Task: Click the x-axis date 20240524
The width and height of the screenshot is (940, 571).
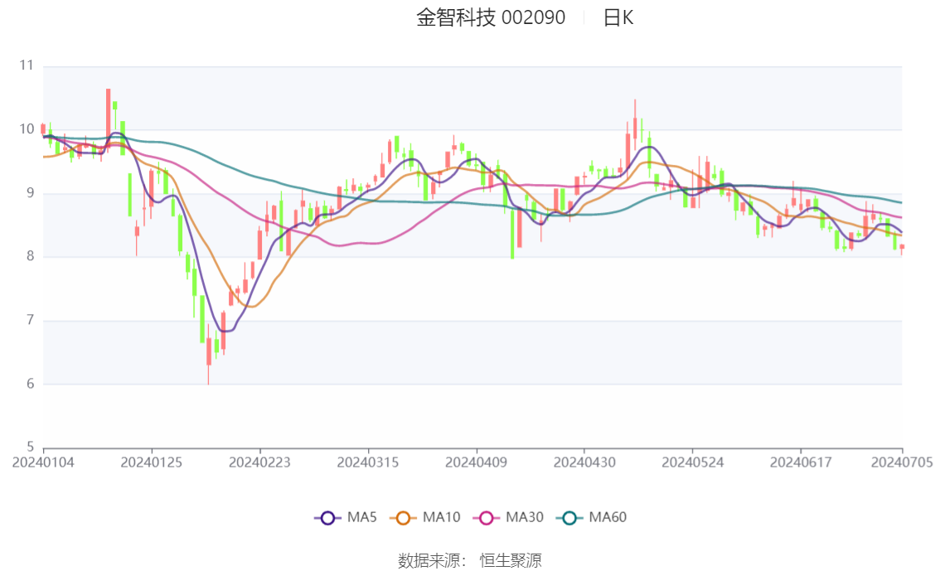Action: pyautogui.click(x=692, y=462)
